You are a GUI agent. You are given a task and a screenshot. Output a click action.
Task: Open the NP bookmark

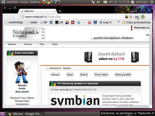coord(44,23)
